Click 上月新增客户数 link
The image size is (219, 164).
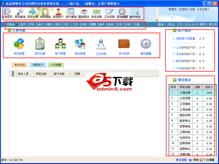[186, 48]
